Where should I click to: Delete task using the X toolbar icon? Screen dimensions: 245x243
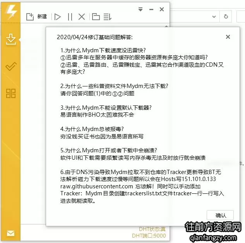coord(82,17)
